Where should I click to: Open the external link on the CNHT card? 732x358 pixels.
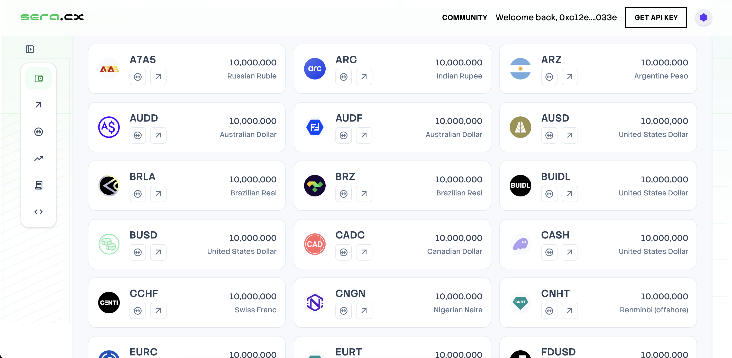(x=570, y=311)
